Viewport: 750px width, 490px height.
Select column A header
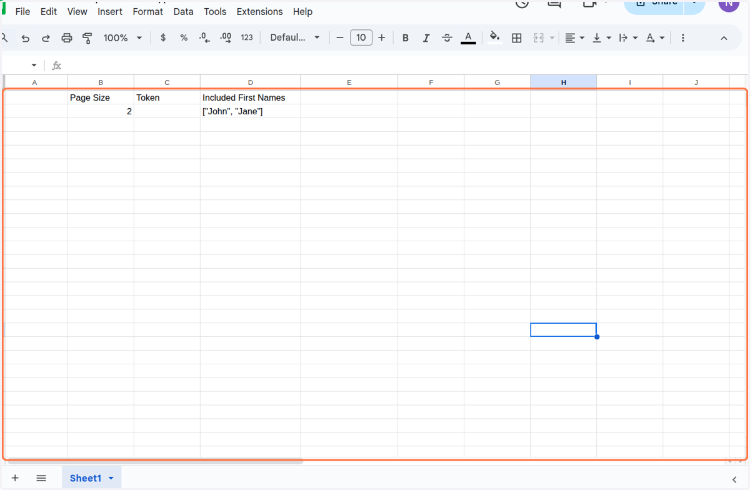(34, 82)
